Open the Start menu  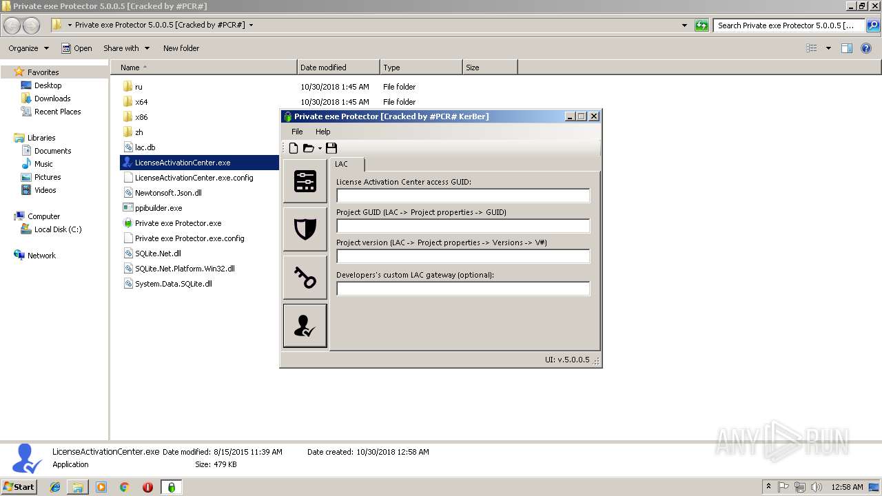click(19, 487)
